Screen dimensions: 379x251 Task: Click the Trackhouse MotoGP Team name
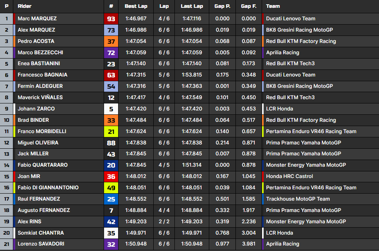298,199
